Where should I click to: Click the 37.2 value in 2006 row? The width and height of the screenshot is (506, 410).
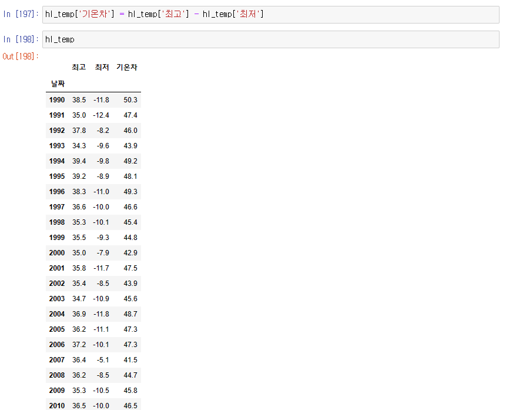point(79,345)
